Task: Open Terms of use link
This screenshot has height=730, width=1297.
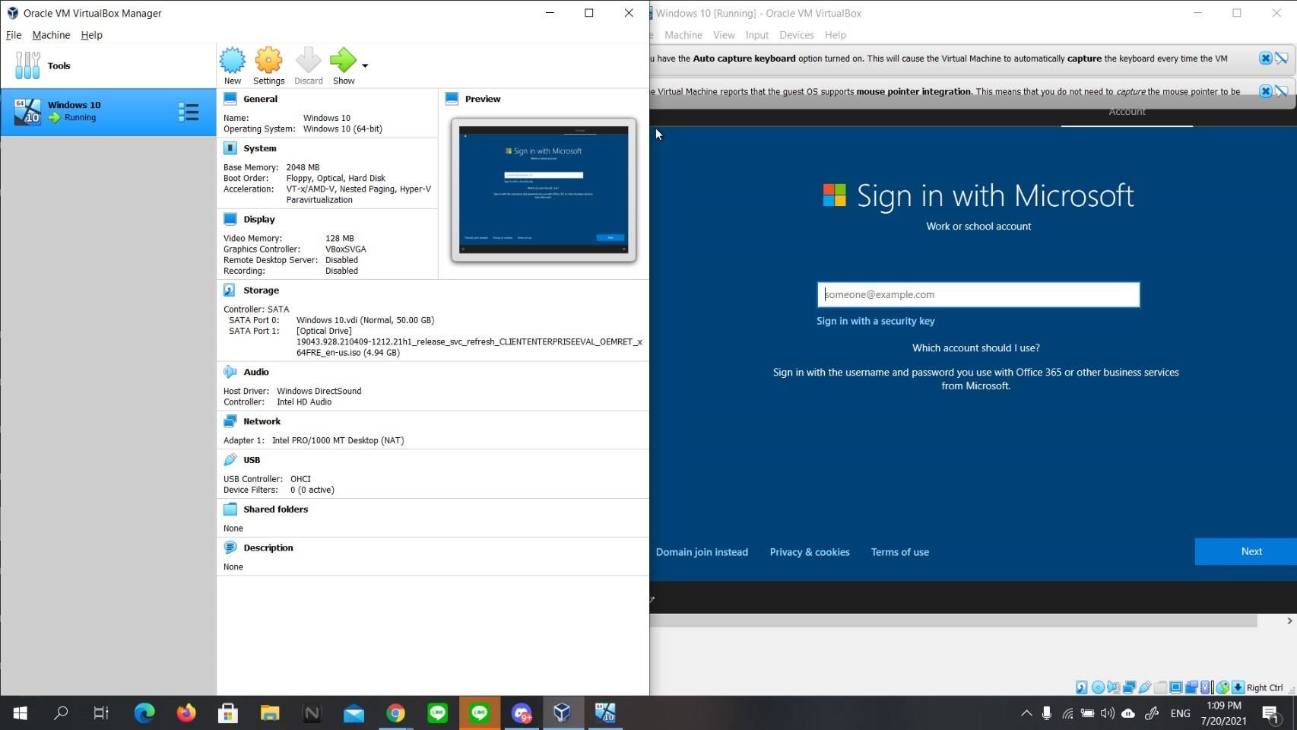Action: pos(899,552)
